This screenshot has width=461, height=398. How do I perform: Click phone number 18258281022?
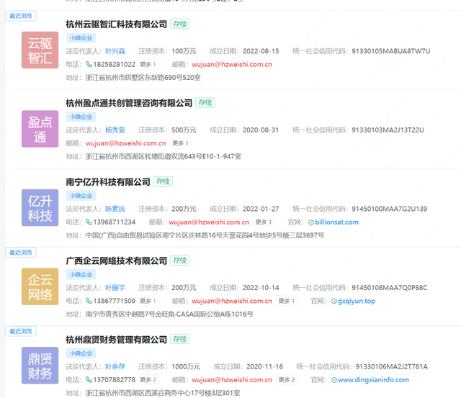pos(114,64)
